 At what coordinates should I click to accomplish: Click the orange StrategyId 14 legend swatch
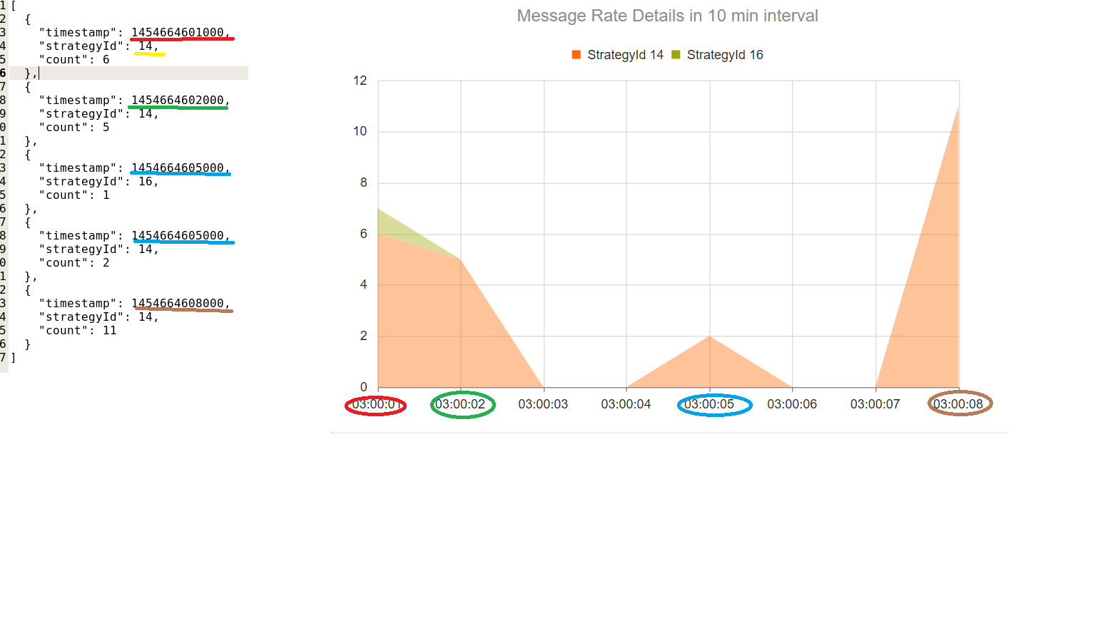point(576,55)
